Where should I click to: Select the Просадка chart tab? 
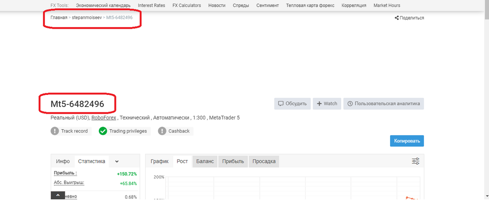[x=264, y=161]
